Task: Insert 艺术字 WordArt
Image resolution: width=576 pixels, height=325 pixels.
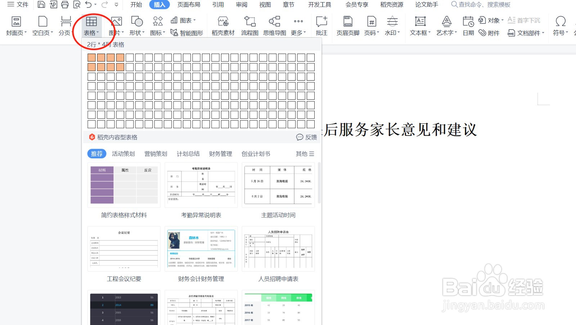Action: coord(446,25)
